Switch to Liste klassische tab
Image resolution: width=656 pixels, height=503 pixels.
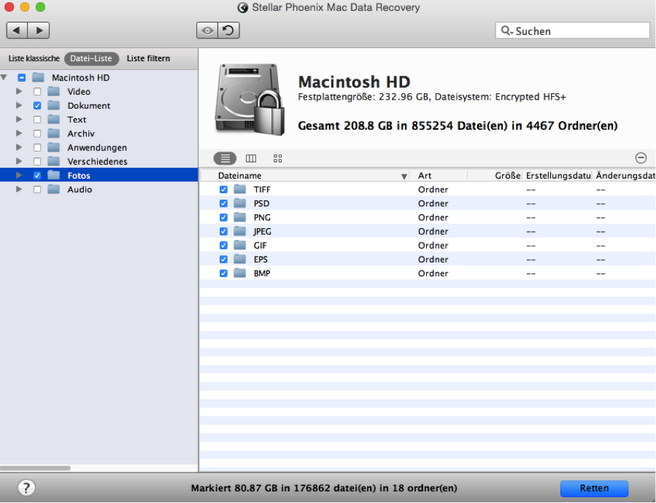click(34, 58)
